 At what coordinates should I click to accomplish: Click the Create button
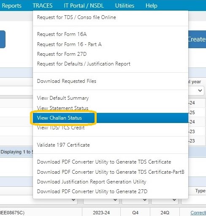click(197, 39)
